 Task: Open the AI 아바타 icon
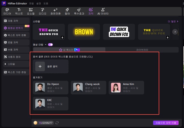[103, 10]
